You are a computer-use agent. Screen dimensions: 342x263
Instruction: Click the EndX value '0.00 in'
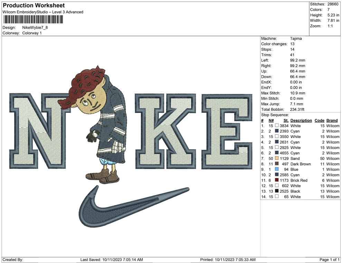[296, 82]
